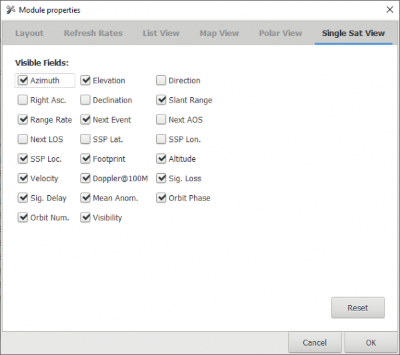Open the Refresh Rates tab
400x355 pixels.
click(94, 33)
